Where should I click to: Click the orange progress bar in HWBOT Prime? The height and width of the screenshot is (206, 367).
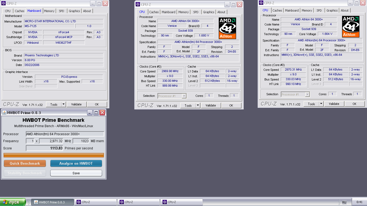click(54, 155)
